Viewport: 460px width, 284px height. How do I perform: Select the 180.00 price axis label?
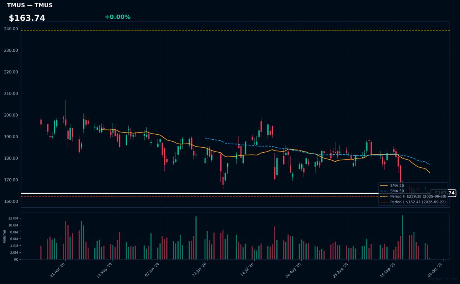(x=11, y=158)
